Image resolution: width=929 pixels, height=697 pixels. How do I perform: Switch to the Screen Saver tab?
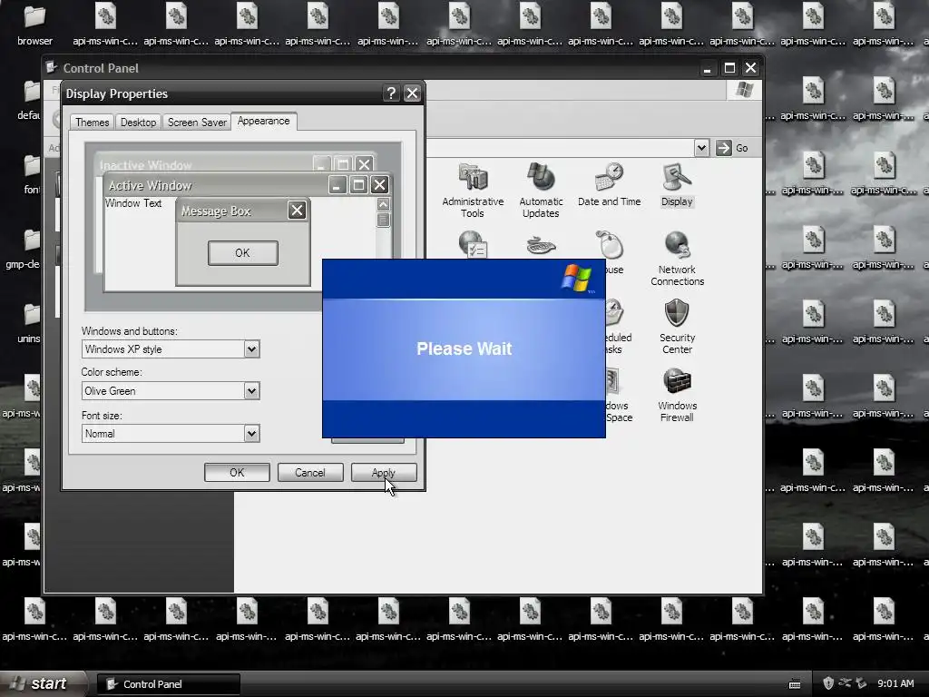(x=197, y=123)
